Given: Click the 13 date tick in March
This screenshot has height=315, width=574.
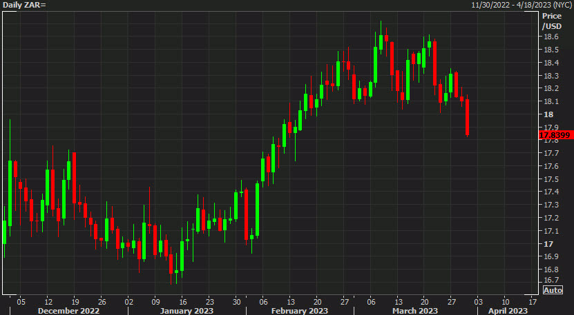Looking at the screenshot, I should [398, 302].
